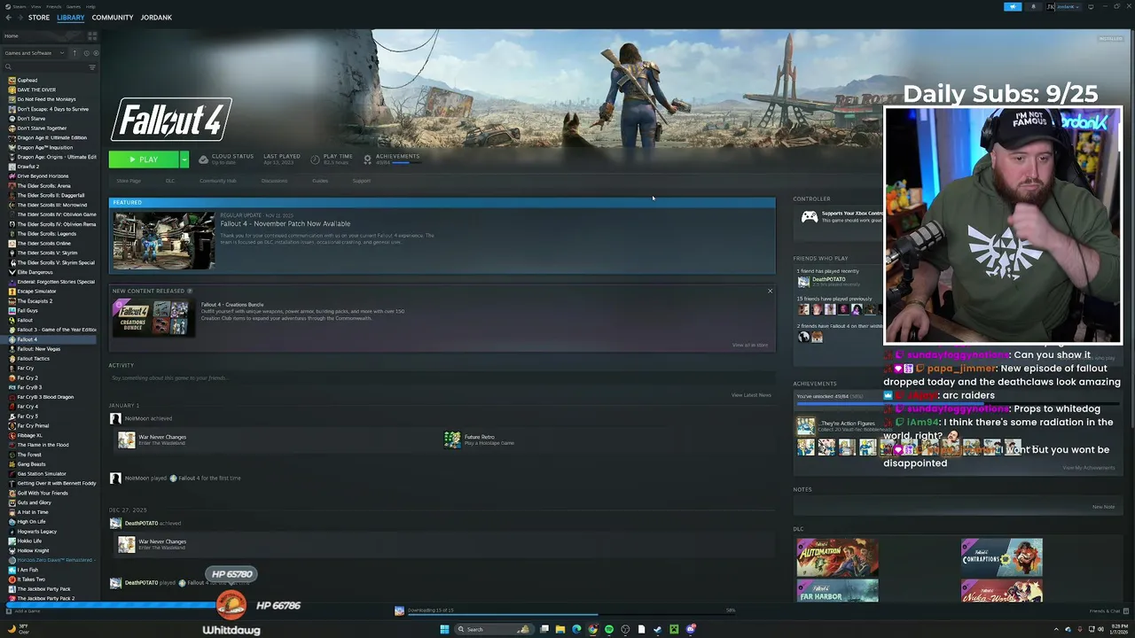1135x638 pixels.
Task: Open advanced filter options icon in library search
Action: (92, 66)
